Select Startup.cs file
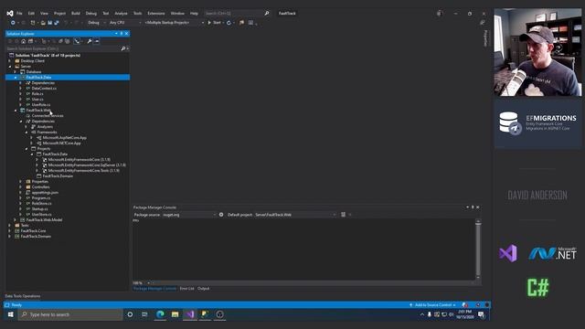 click(39, 209)
